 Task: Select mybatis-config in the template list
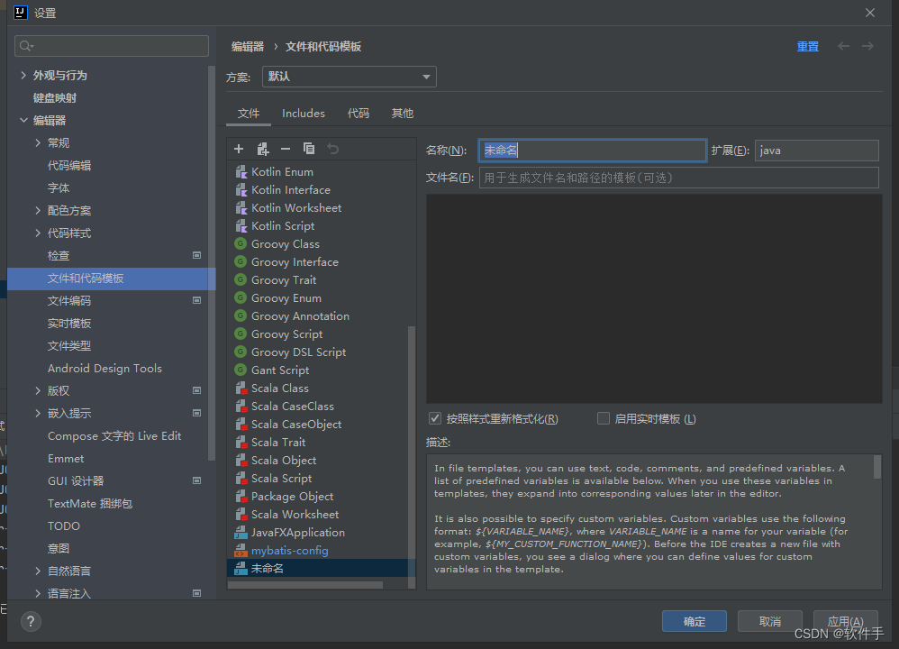pyautogui.click(x=289, y=551)
